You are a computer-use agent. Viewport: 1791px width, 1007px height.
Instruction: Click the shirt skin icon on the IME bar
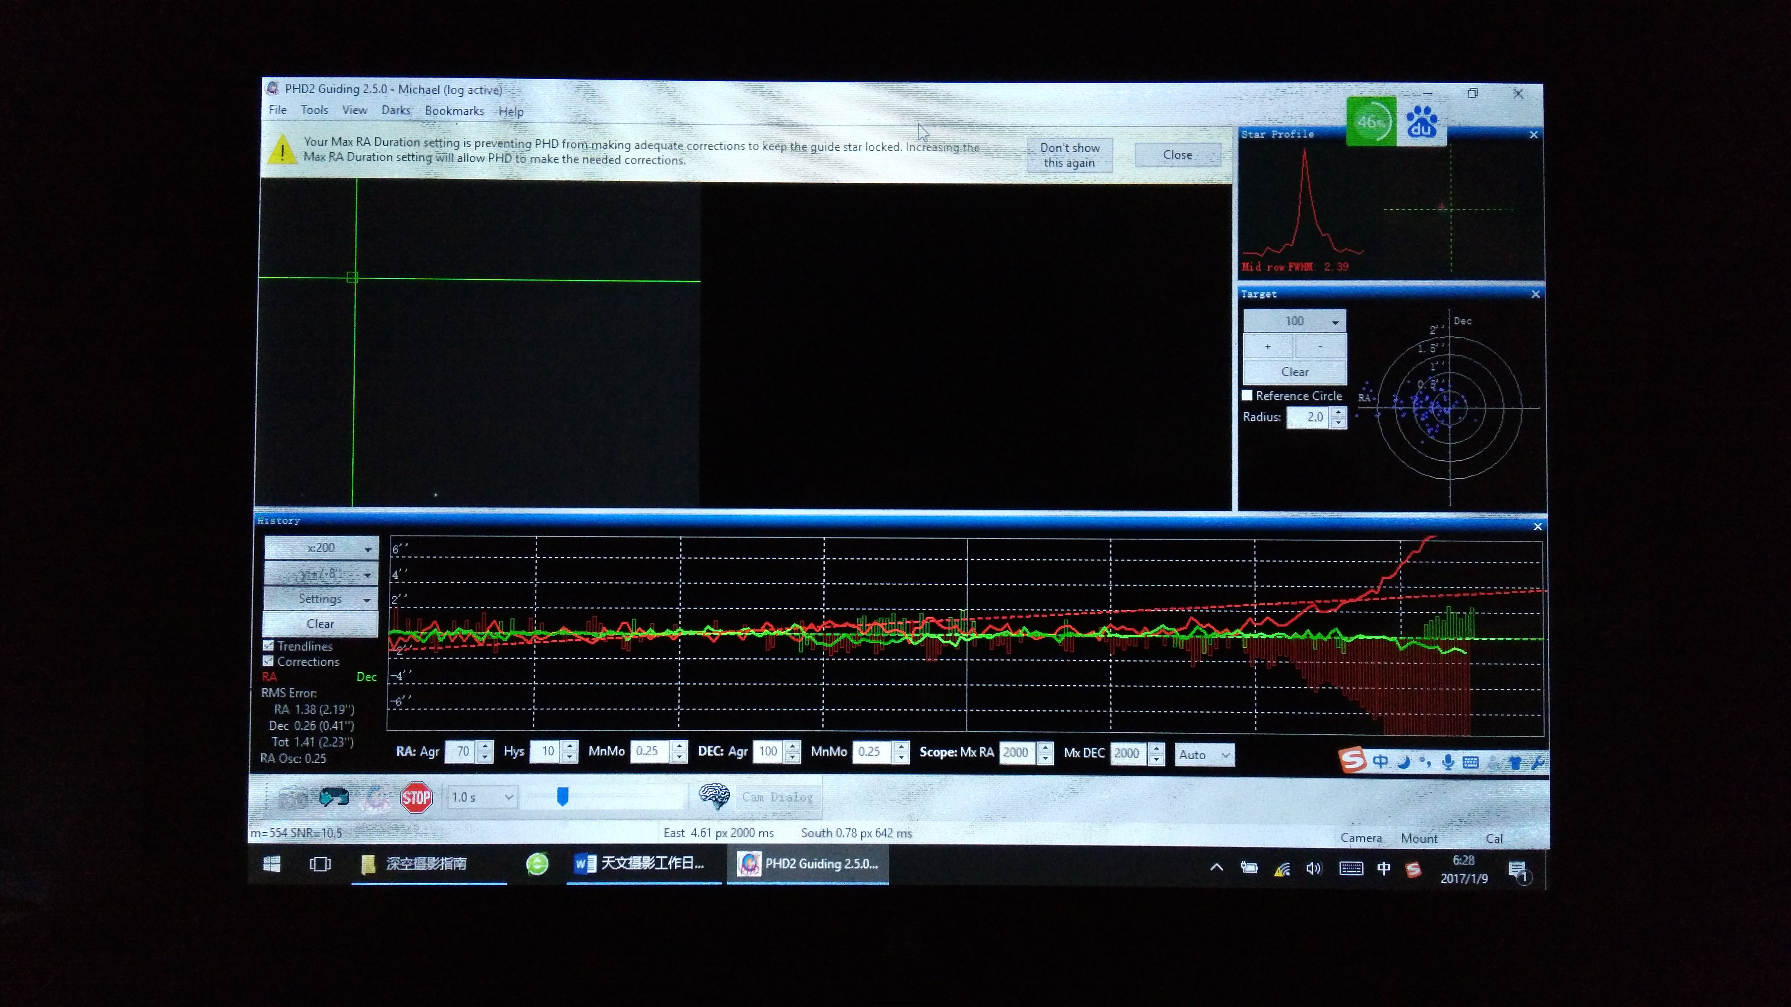tap(1516, 763)
